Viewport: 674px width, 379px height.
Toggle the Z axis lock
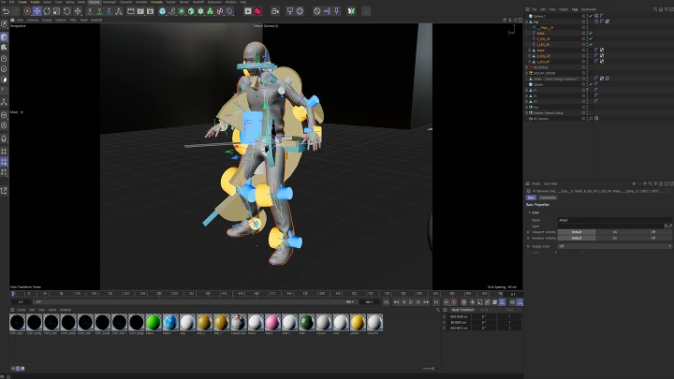109,11
